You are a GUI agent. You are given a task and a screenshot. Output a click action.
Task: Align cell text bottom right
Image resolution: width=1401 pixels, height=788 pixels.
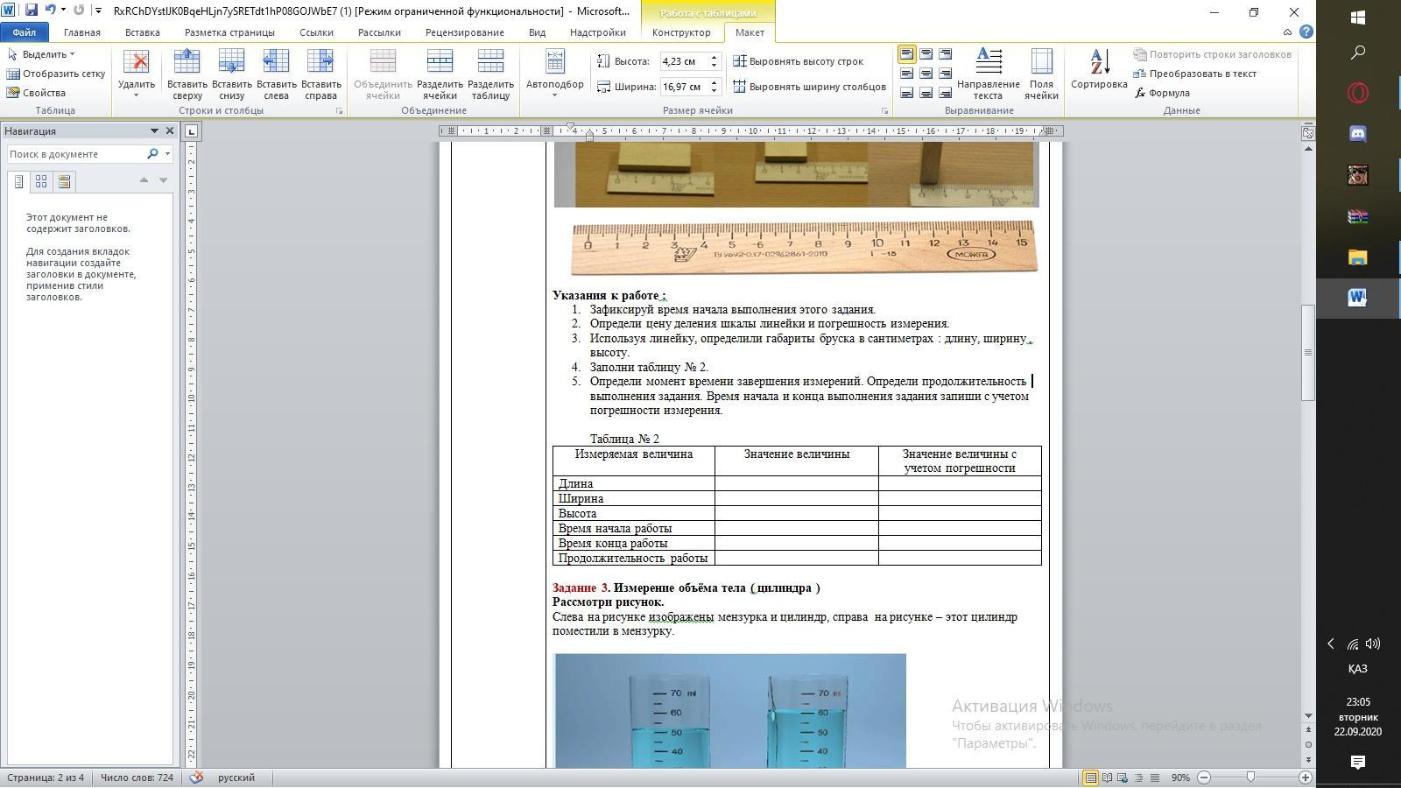point(945,93)
